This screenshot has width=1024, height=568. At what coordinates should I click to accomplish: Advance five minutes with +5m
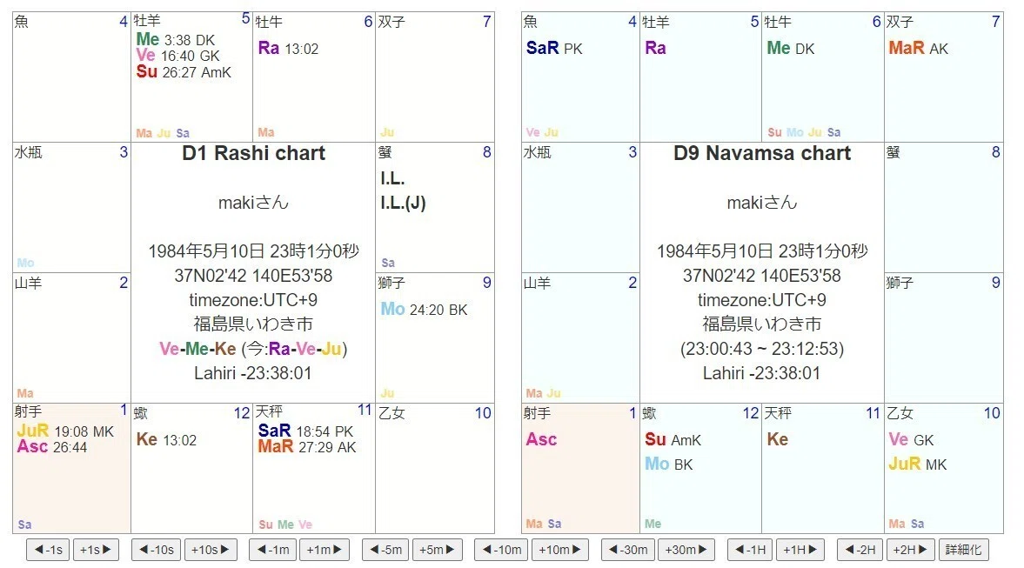coord(438,550)
